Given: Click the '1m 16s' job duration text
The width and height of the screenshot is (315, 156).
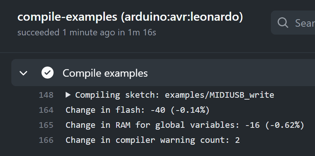Looking at the screenshot, I should click(x=142, y=32).
